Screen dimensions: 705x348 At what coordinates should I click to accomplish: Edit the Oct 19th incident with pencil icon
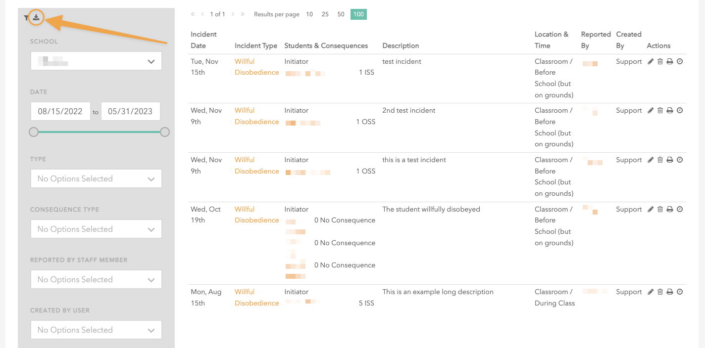651,210
